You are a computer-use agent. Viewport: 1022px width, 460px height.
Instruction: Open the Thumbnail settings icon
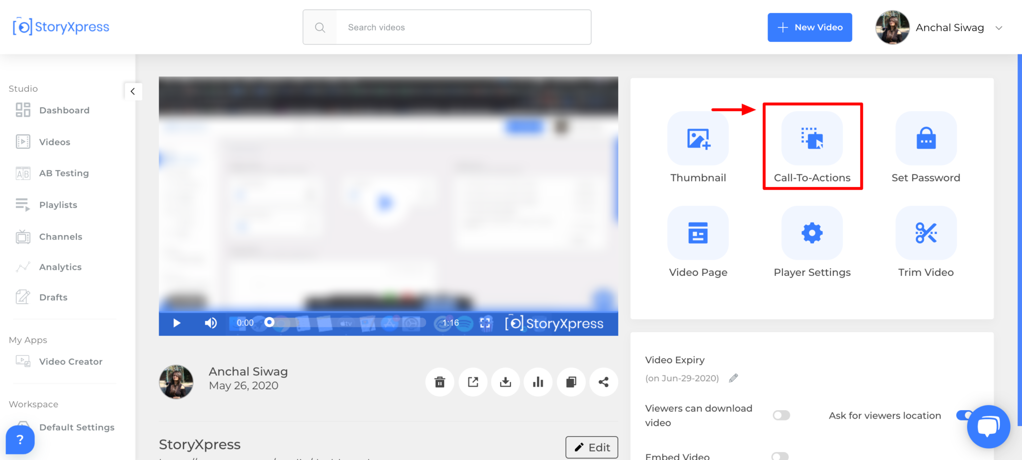698,138
